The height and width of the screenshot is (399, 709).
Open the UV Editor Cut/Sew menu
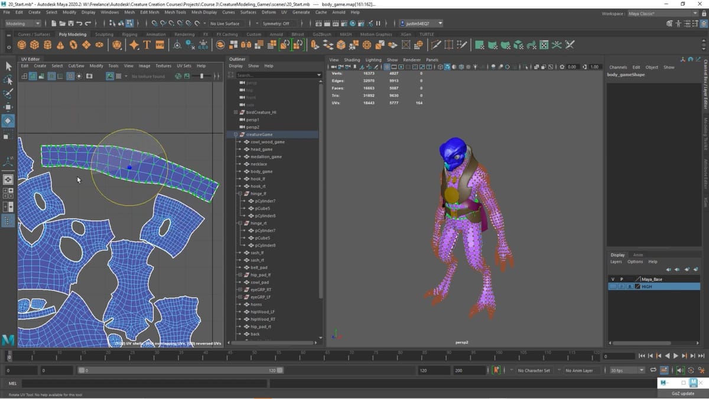click(x=76, y=66)
